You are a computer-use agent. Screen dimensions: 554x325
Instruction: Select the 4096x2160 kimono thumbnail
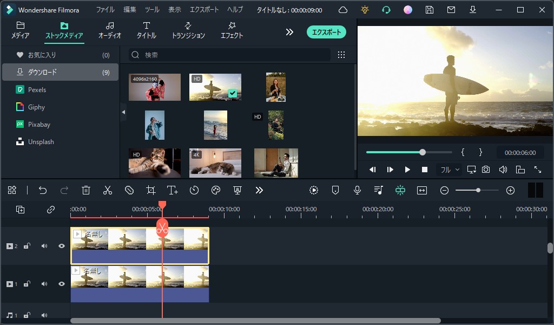[155, 87]
